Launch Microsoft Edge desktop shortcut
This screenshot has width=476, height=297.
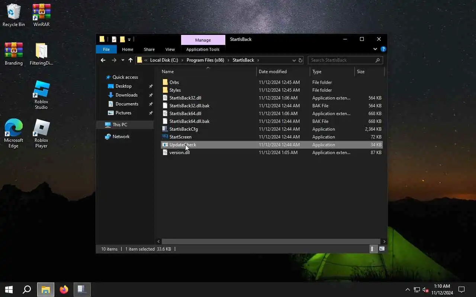pyautogui.click(x=14, y=134)
